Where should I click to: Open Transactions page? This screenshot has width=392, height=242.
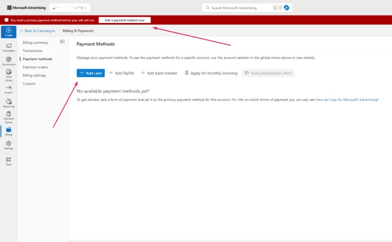pos(32,50)
